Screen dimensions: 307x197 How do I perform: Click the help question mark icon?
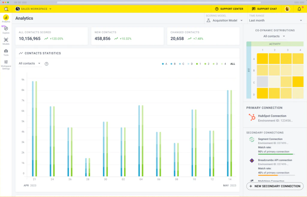click(x=46, y=64)
